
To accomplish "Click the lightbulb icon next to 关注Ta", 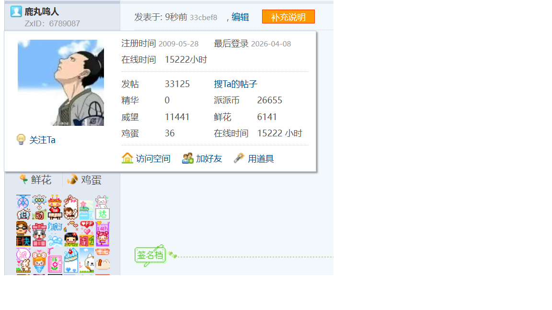I will click(21, 140).
